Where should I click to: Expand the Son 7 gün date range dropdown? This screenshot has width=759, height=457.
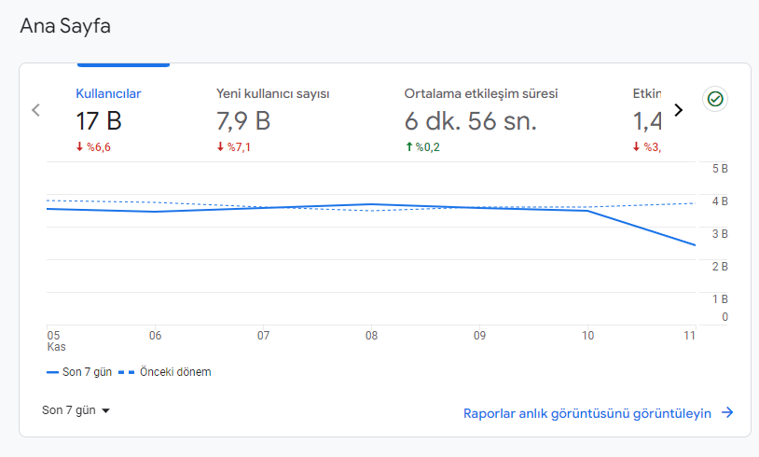coord(76,410)
